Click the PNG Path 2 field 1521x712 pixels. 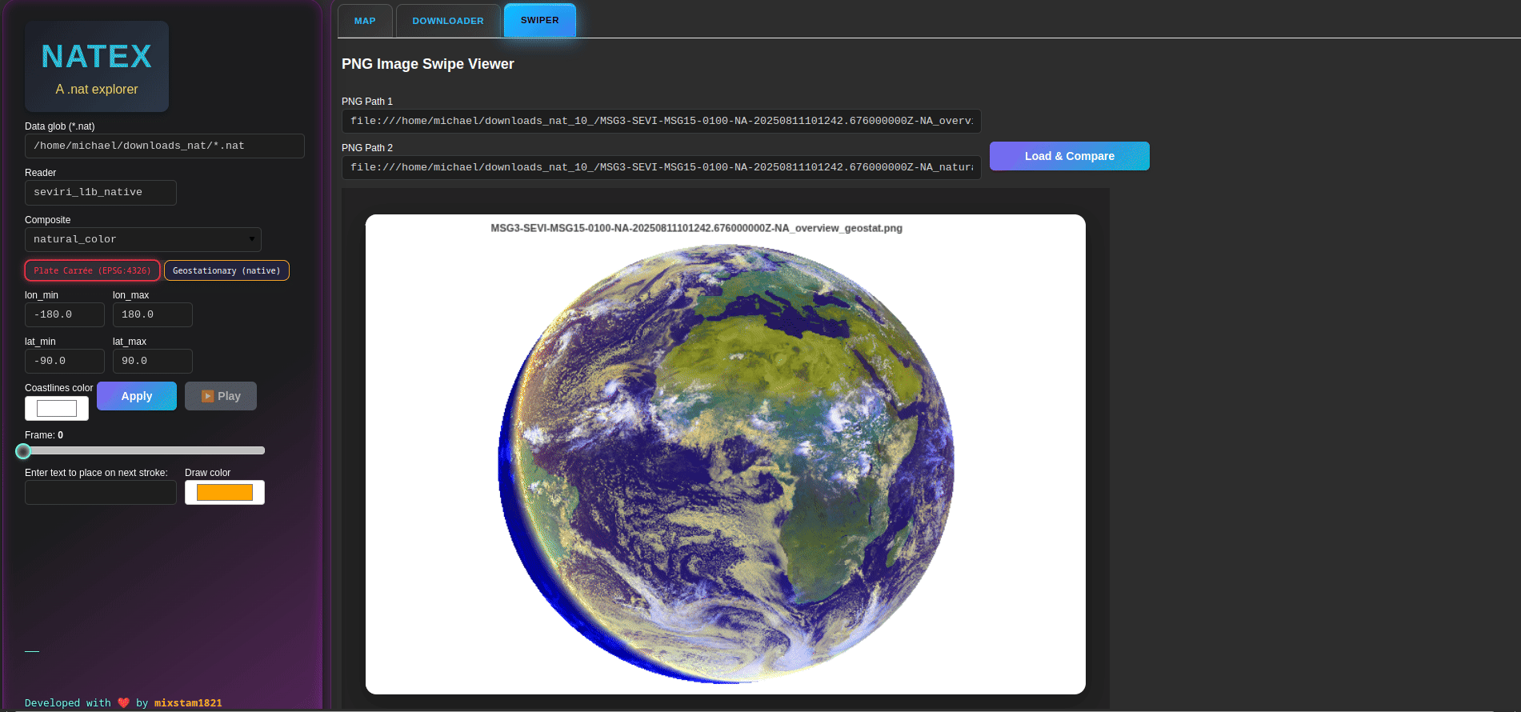click(x=661, y=167)
